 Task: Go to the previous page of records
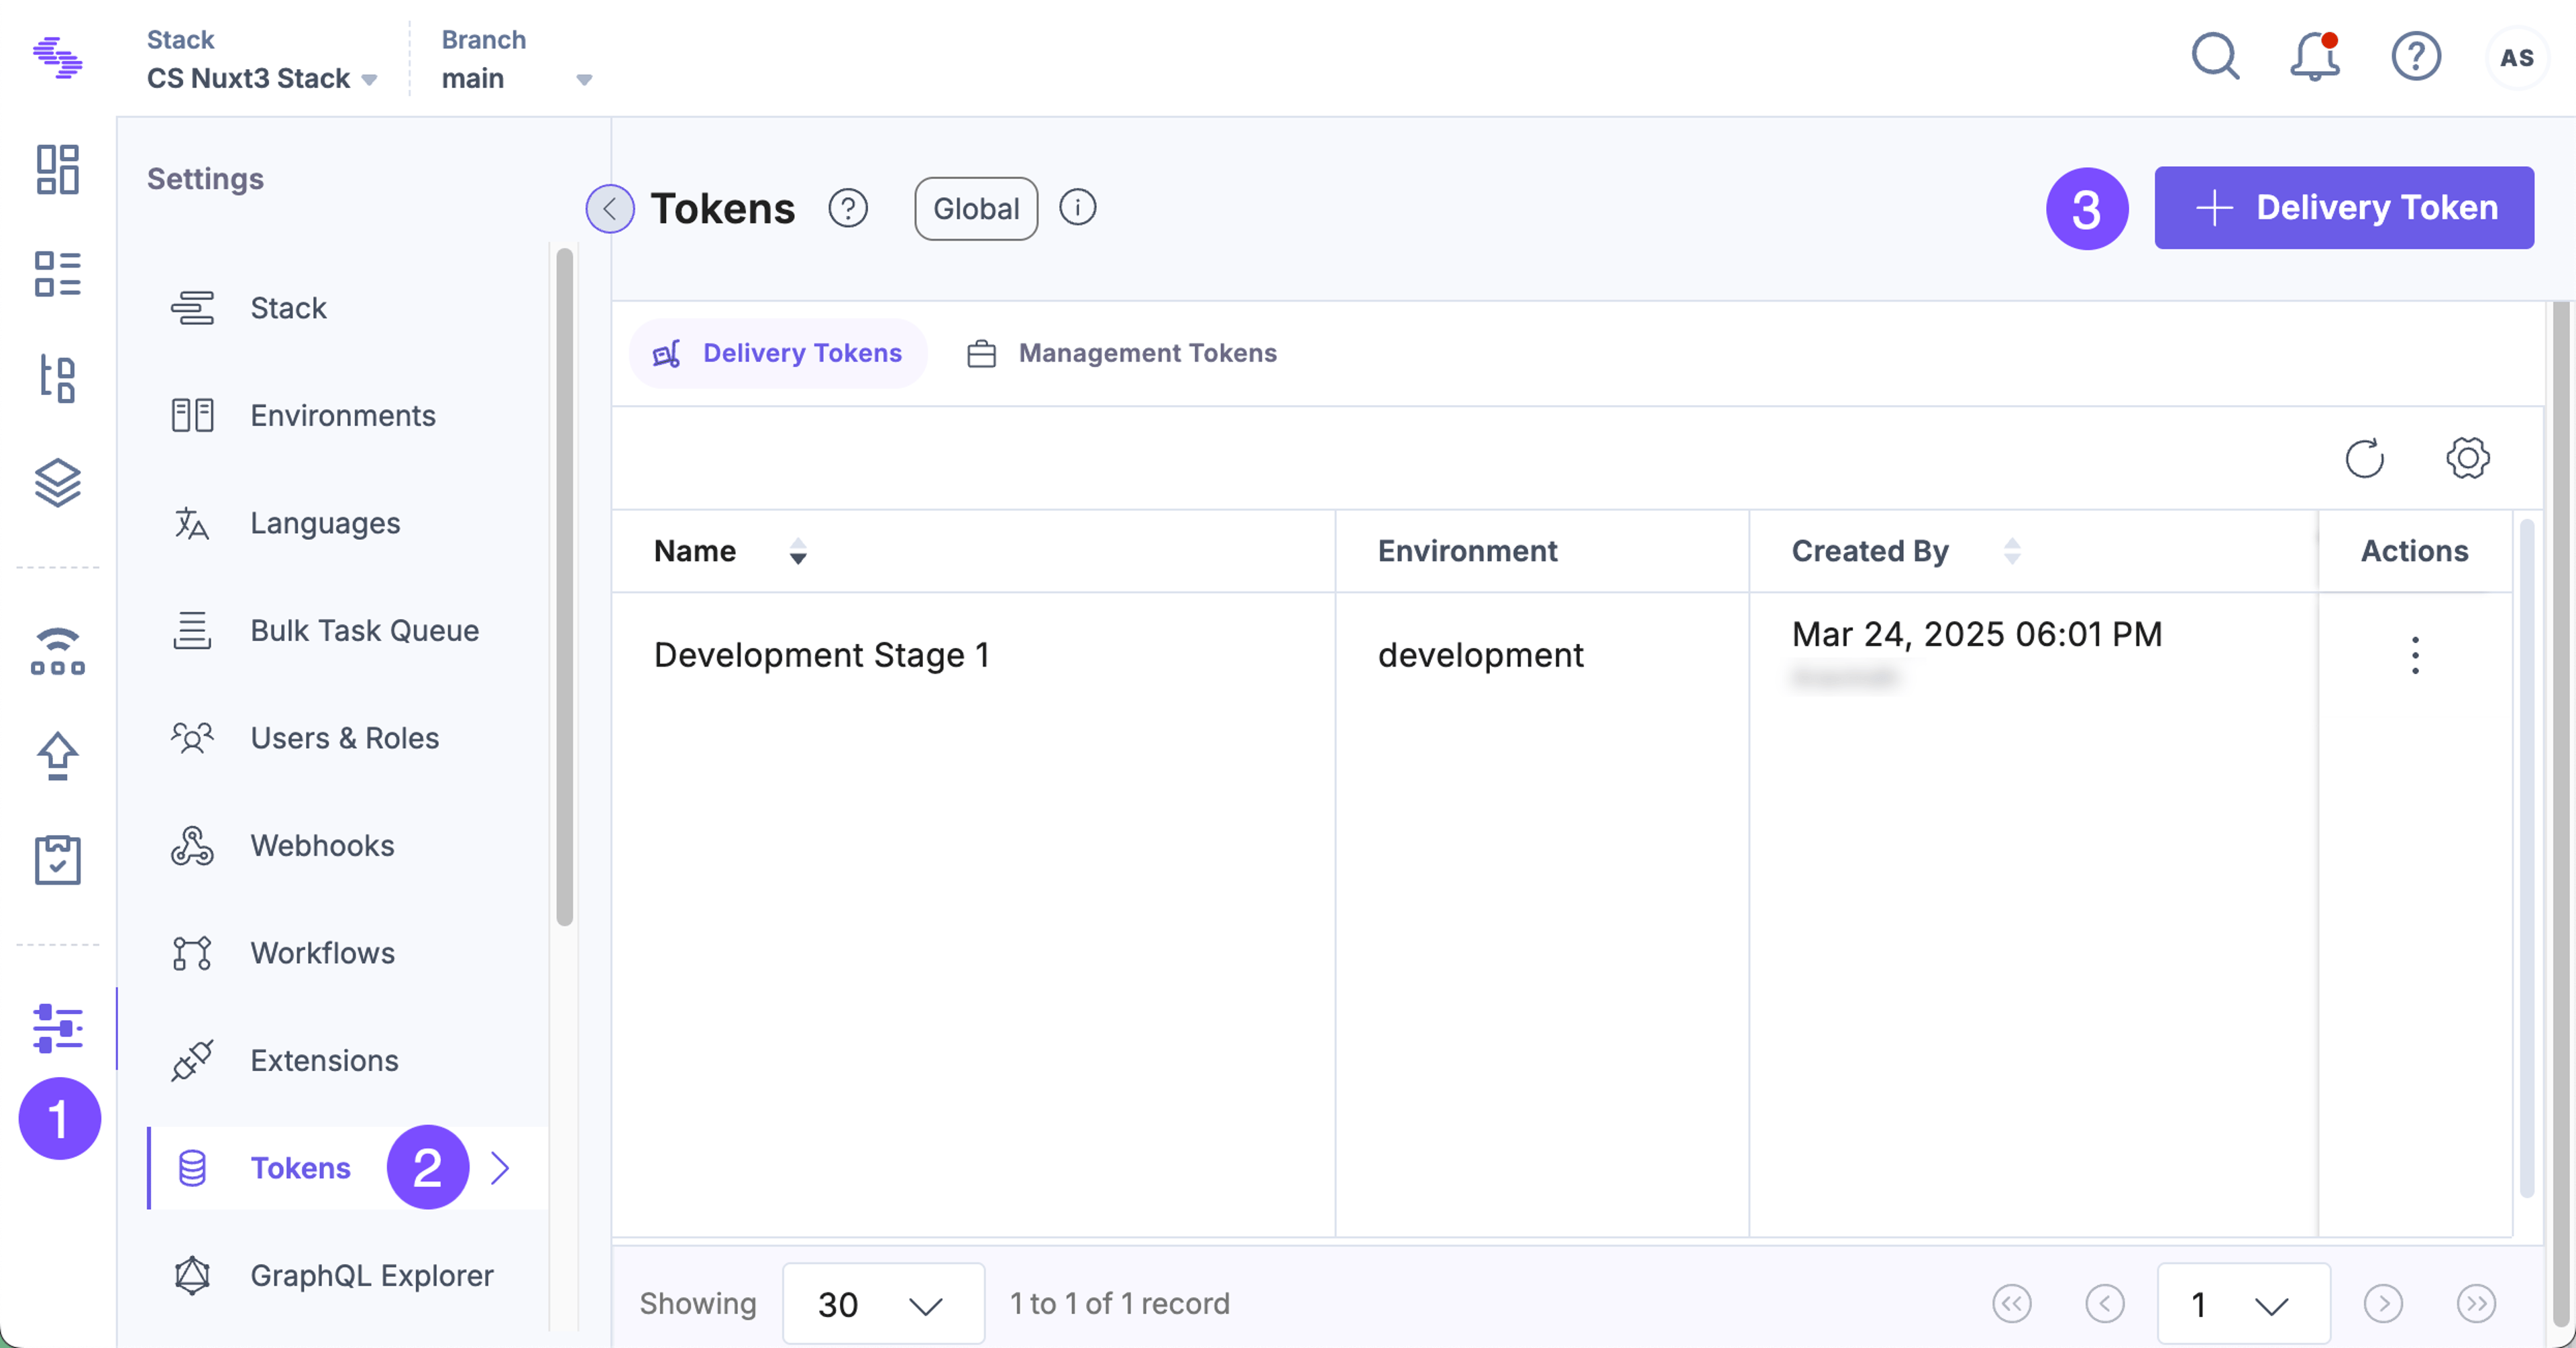2105,1303
